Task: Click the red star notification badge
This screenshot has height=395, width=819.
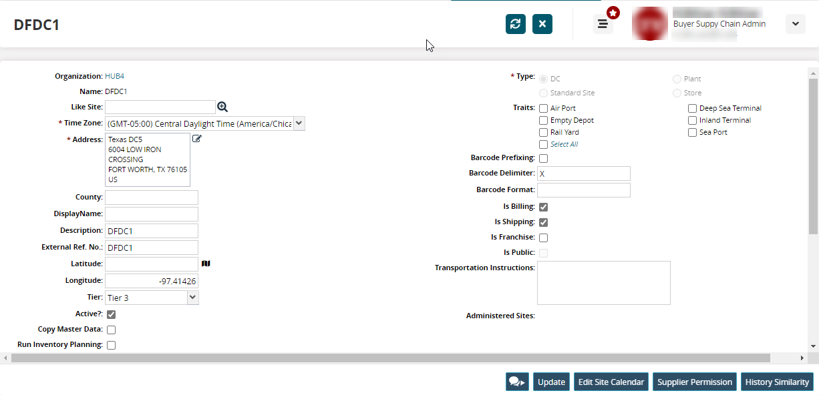Action: click(613, 13)
